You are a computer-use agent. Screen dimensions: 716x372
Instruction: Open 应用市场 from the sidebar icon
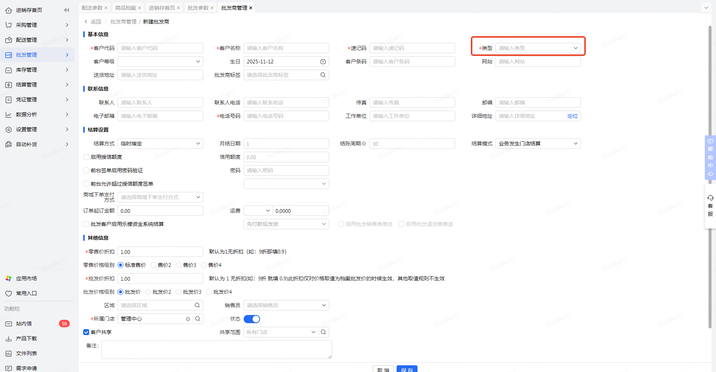[9, 278]
